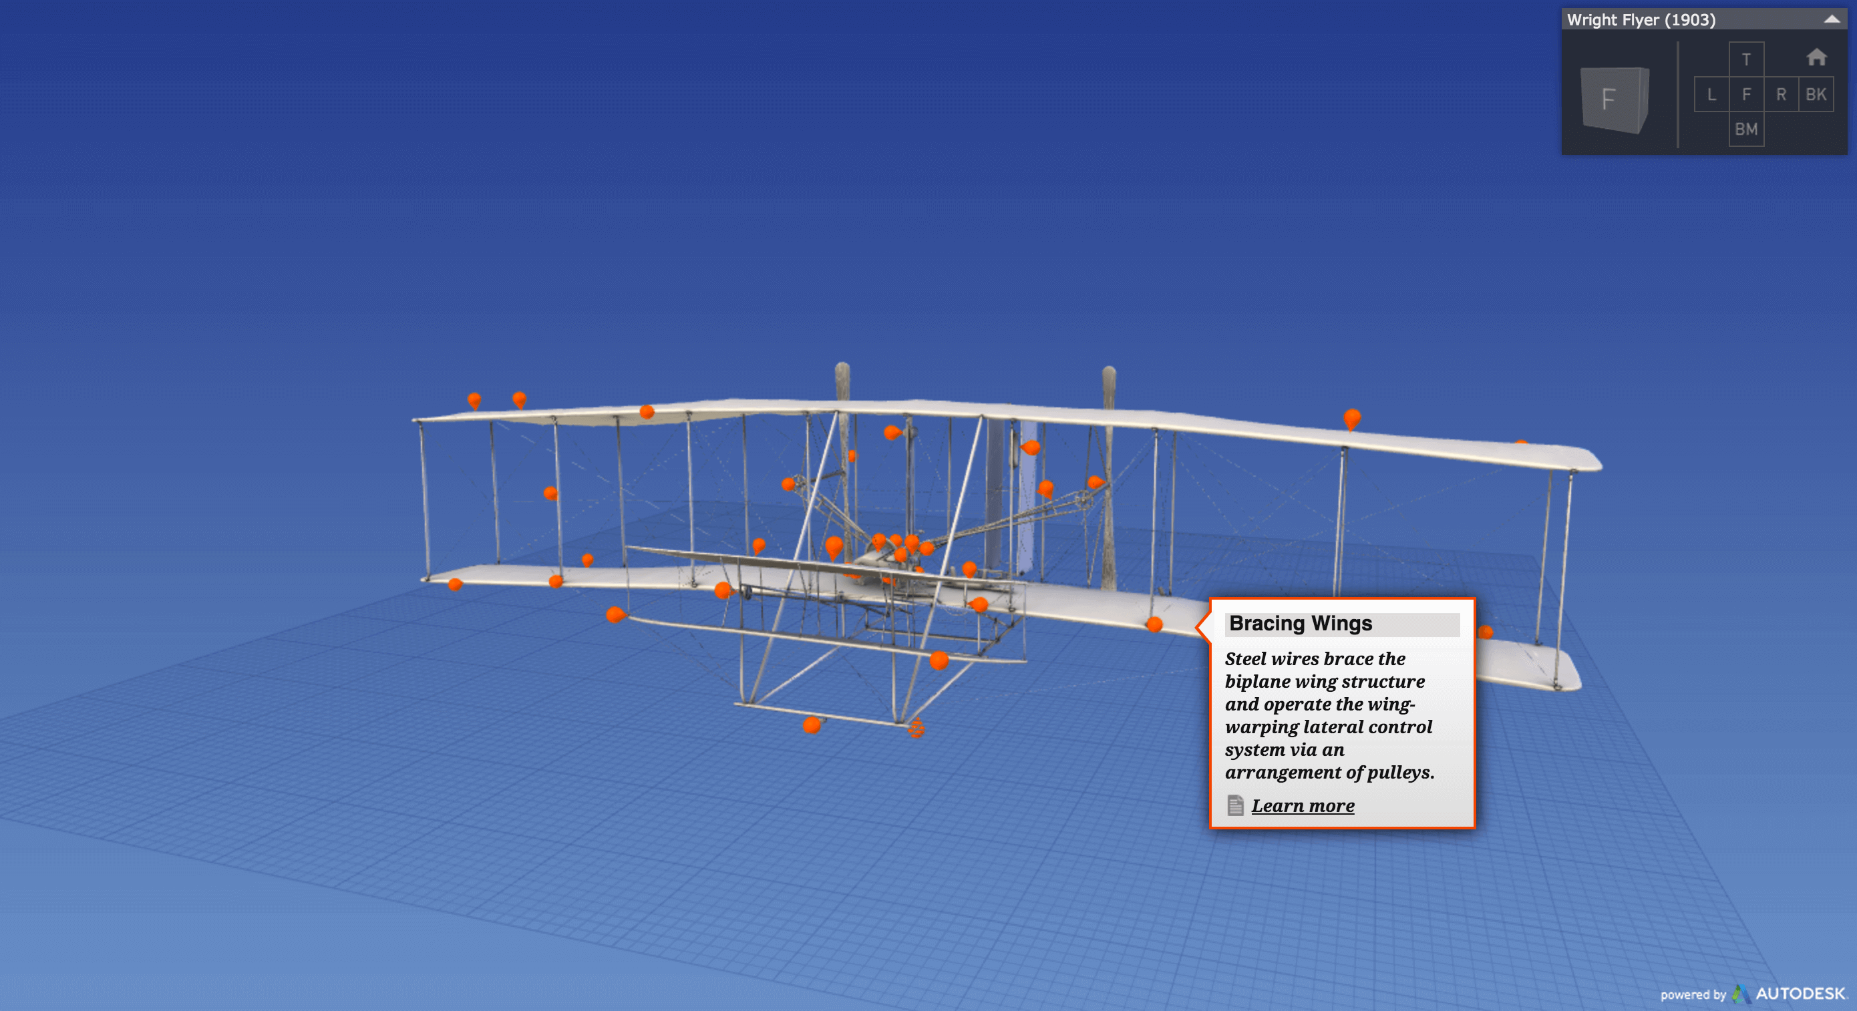Click the Home view icon
The image size is (1857, 1011).
pyautogui.click(x=1816, y=57)
